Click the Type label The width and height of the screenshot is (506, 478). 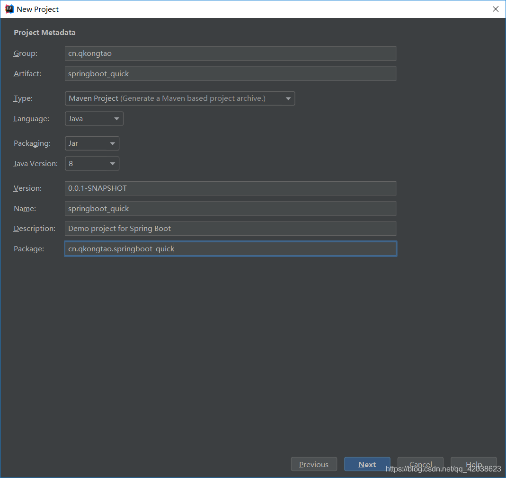[x=23, y=98]
